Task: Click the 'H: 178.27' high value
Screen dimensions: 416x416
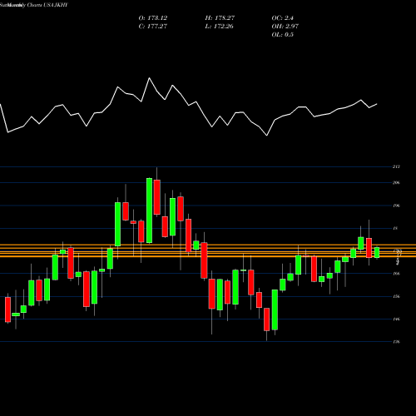Action: (220, 18)
